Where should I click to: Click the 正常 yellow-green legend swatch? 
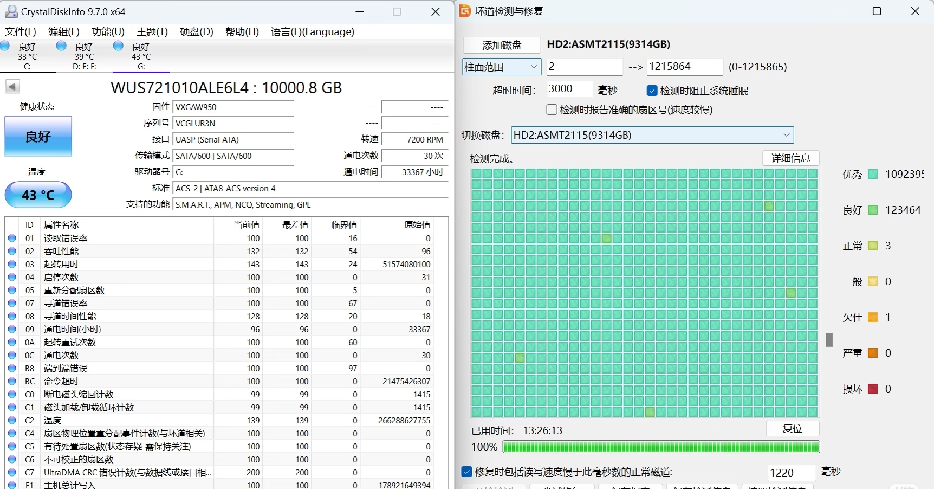873,246
